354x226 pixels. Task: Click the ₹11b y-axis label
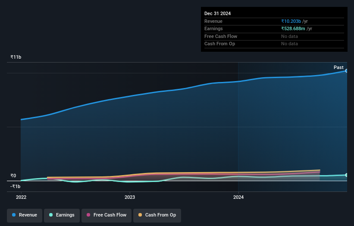pos(16,57)
